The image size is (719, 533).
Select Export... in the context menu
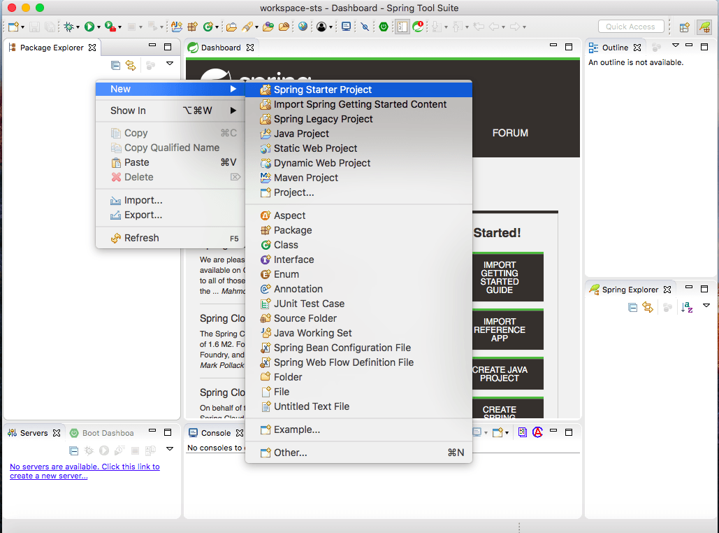pos(170,215)
